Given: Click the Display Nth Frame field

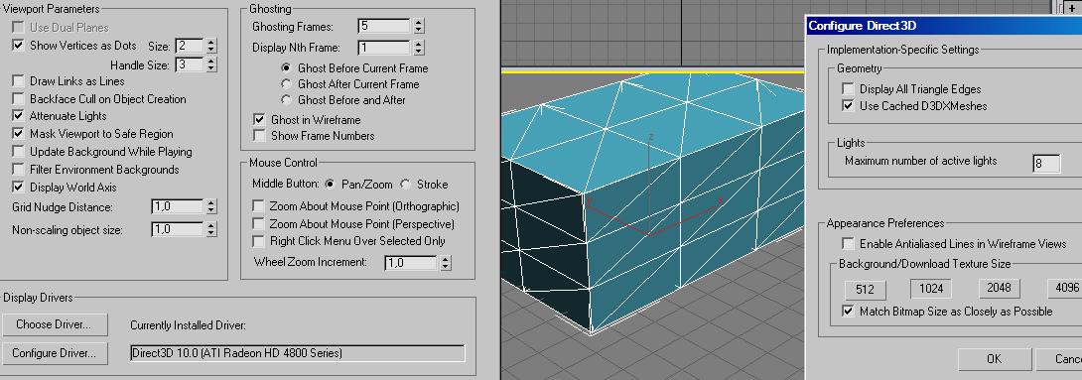Looking at the screenshot, I should tap(384, 48).
